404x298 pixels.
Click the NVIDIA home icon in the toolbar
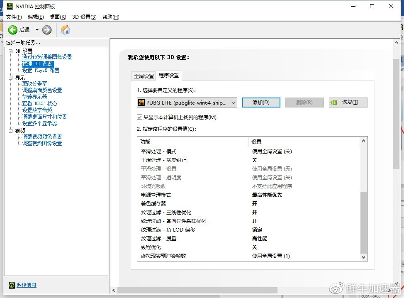pos(64,29)
